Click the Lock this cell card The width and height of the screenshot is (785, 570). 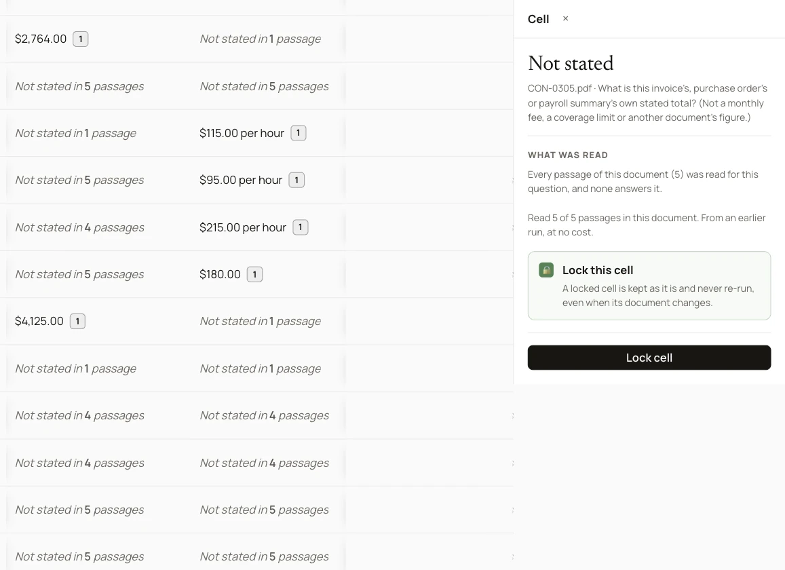pos(649,286)
